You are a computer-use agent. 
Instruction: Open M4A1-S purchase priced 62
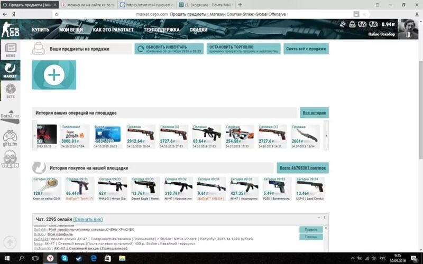(113, 188)
